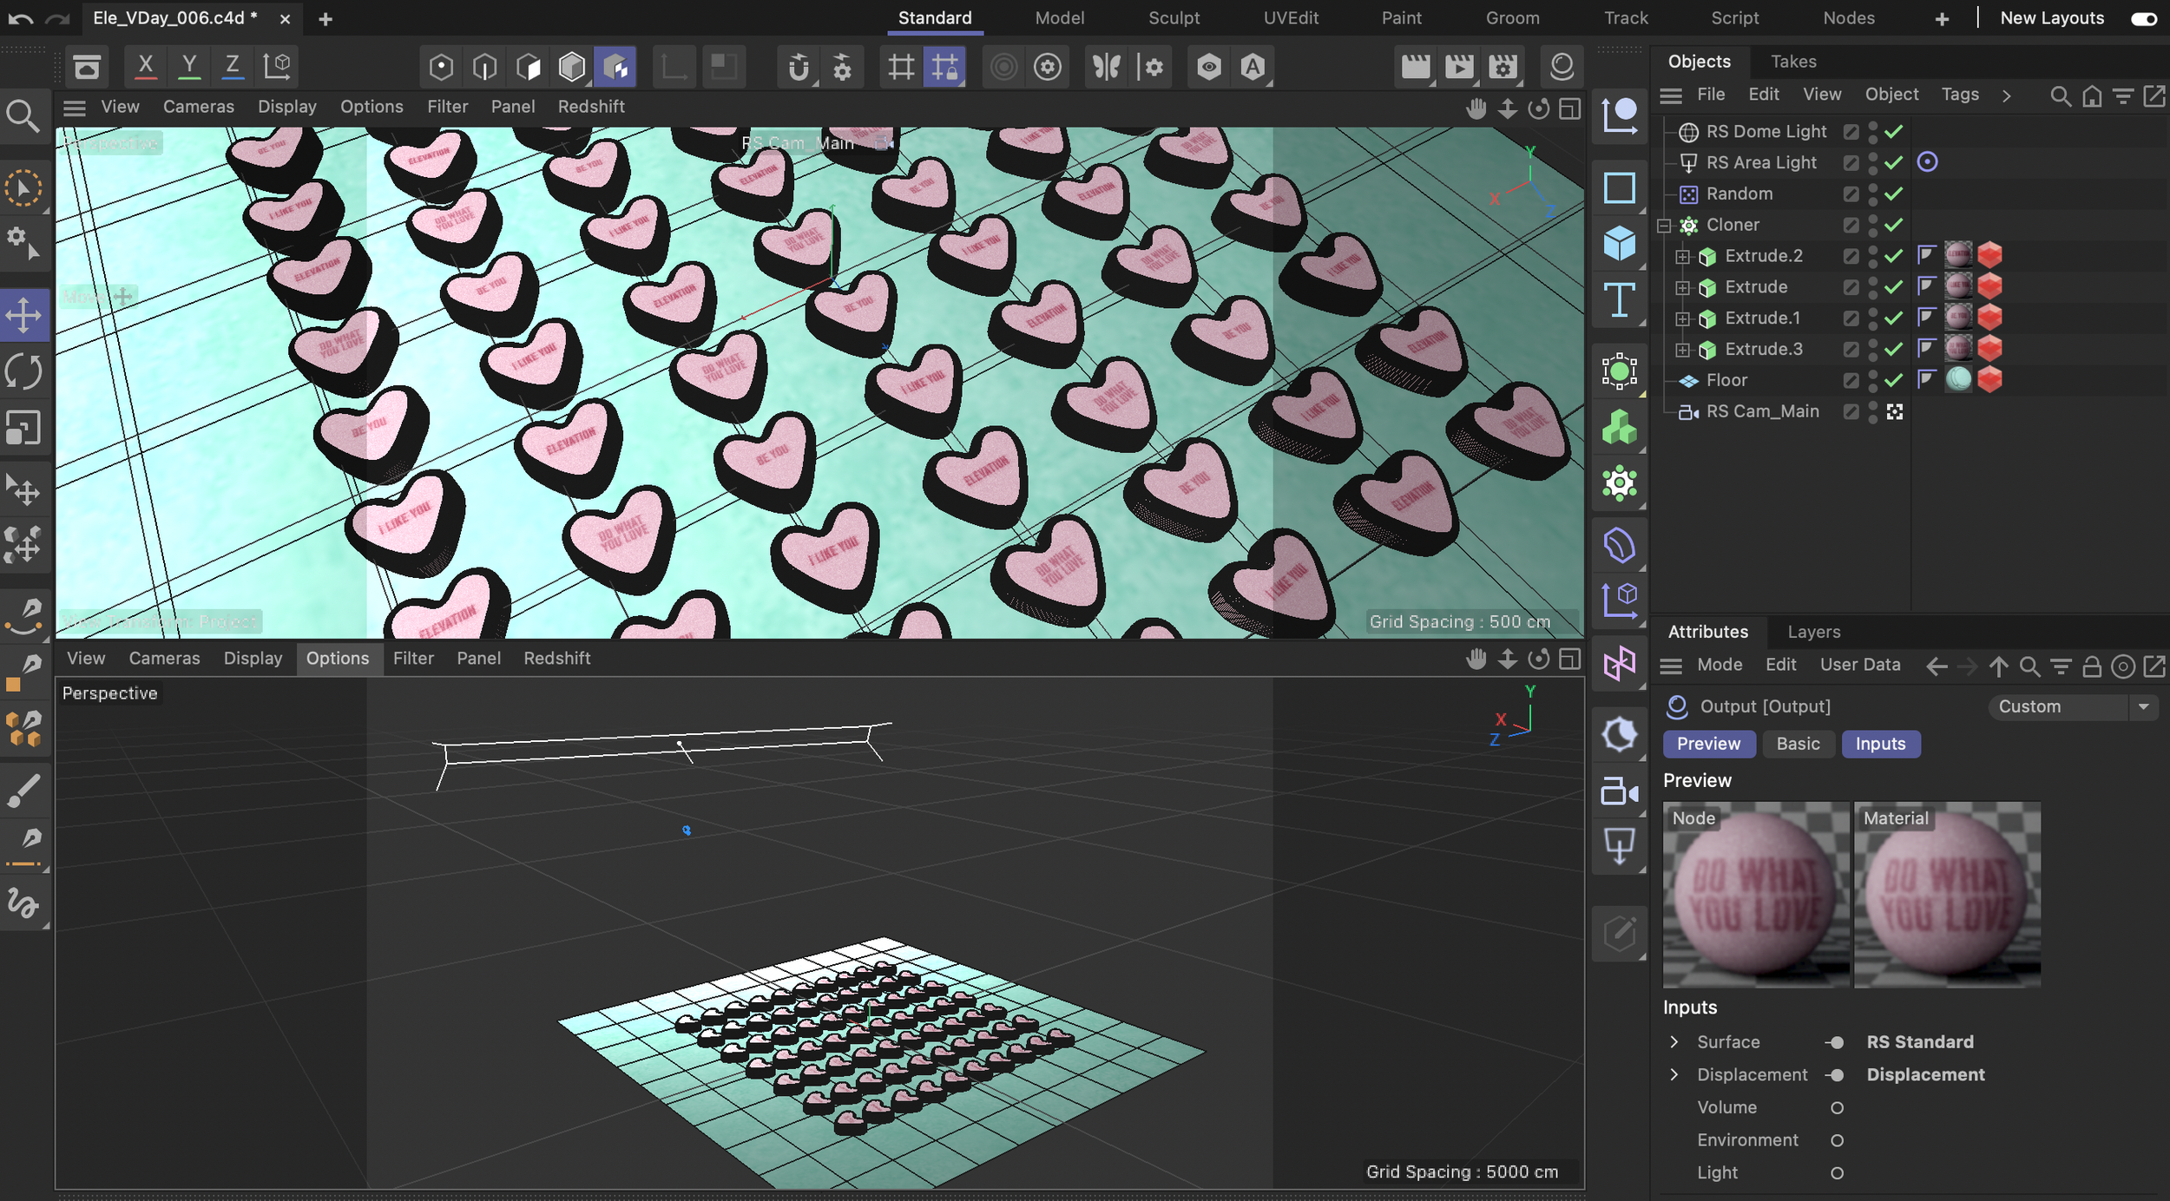Expand the Surface input section
The height and width of the screenshot is (1201, 2170).
point(1674,1041)
